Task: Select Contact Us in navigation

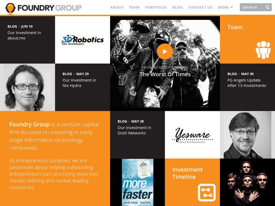Action: tap(200, 7)
